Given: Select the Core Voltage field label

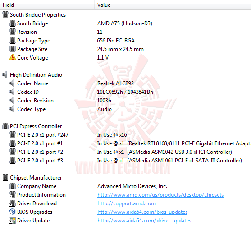Looking at the screenshot, I should tap(32, 58).
